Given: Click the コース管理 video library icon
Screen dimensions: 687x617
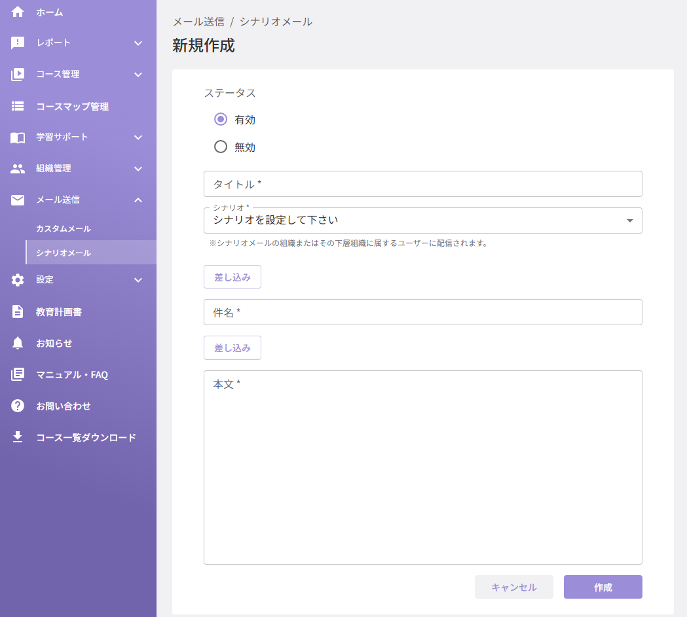Looking at the screenshot, I should click(18, 75).
